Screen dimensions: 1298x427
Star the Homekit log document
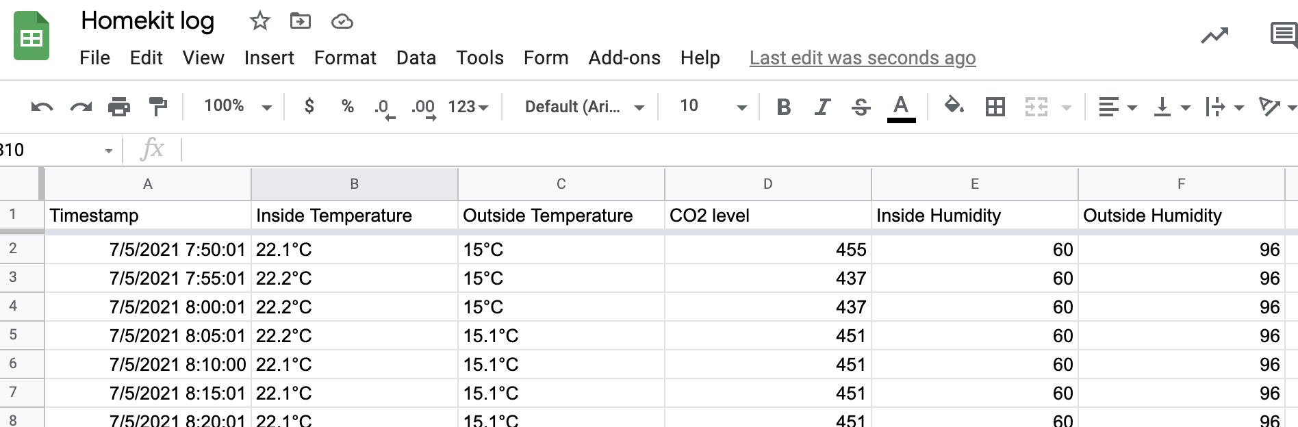259,21
